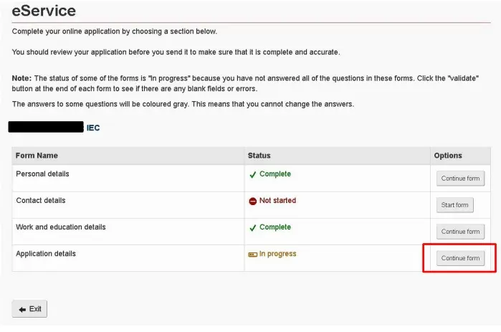Click the In progress status text
Viewport: 501px width, 332px height.
(277, 254)
